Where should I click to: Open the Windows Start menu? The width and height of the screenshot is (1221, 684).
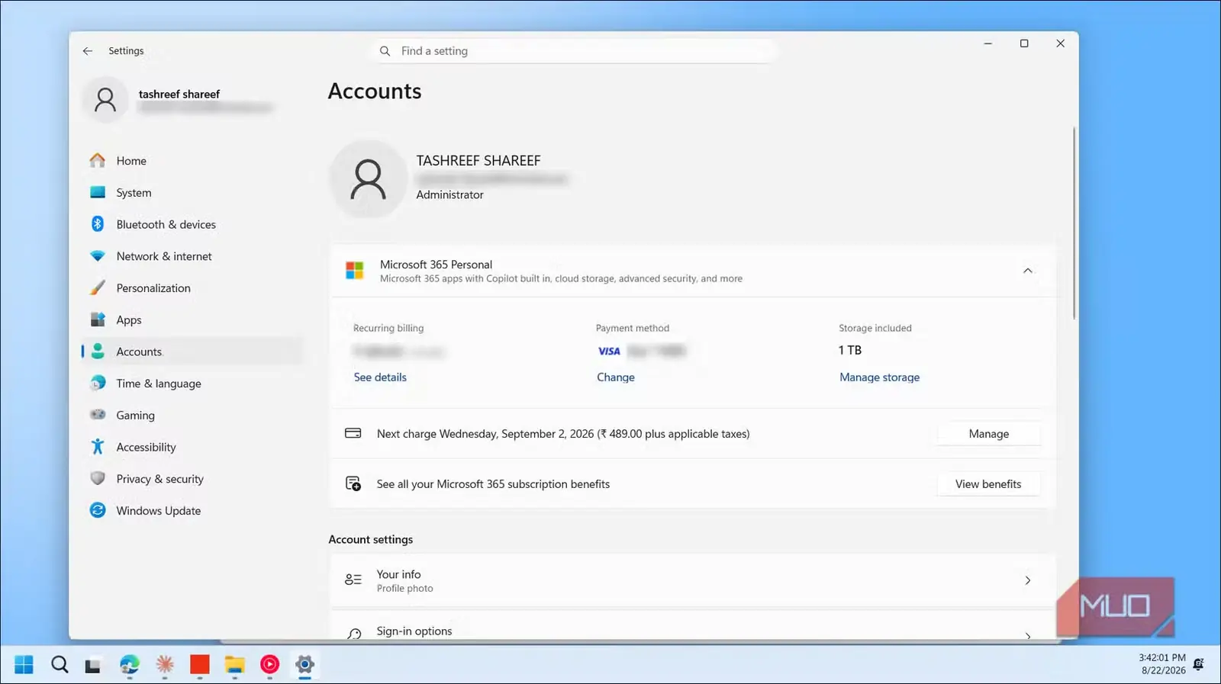[x=24, y=665]
